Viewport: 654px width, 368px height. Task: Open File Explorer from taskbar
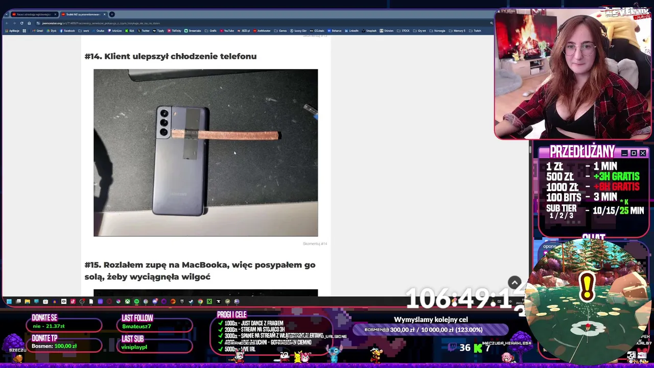28,302
